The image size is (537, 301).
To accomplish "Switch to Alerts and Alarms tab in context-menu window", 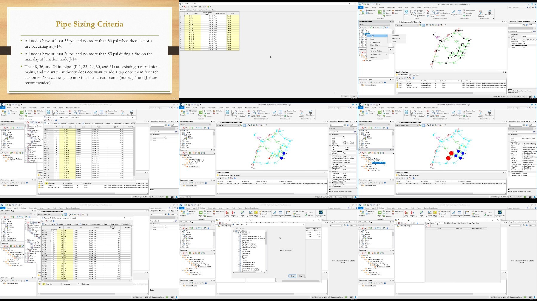I will pos(414,75).
